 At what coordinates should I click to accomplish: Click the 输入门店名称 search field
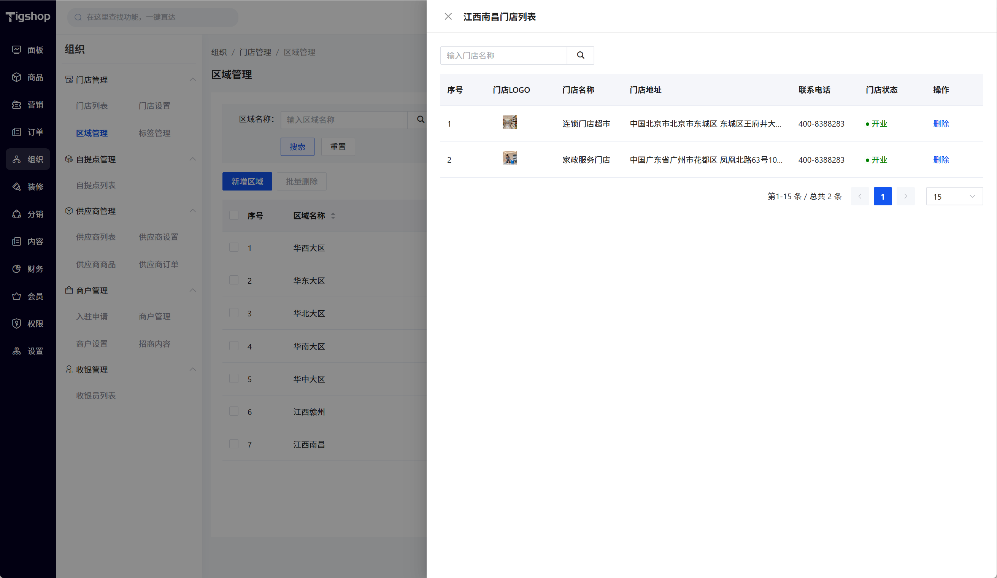(x=503, y=56)
